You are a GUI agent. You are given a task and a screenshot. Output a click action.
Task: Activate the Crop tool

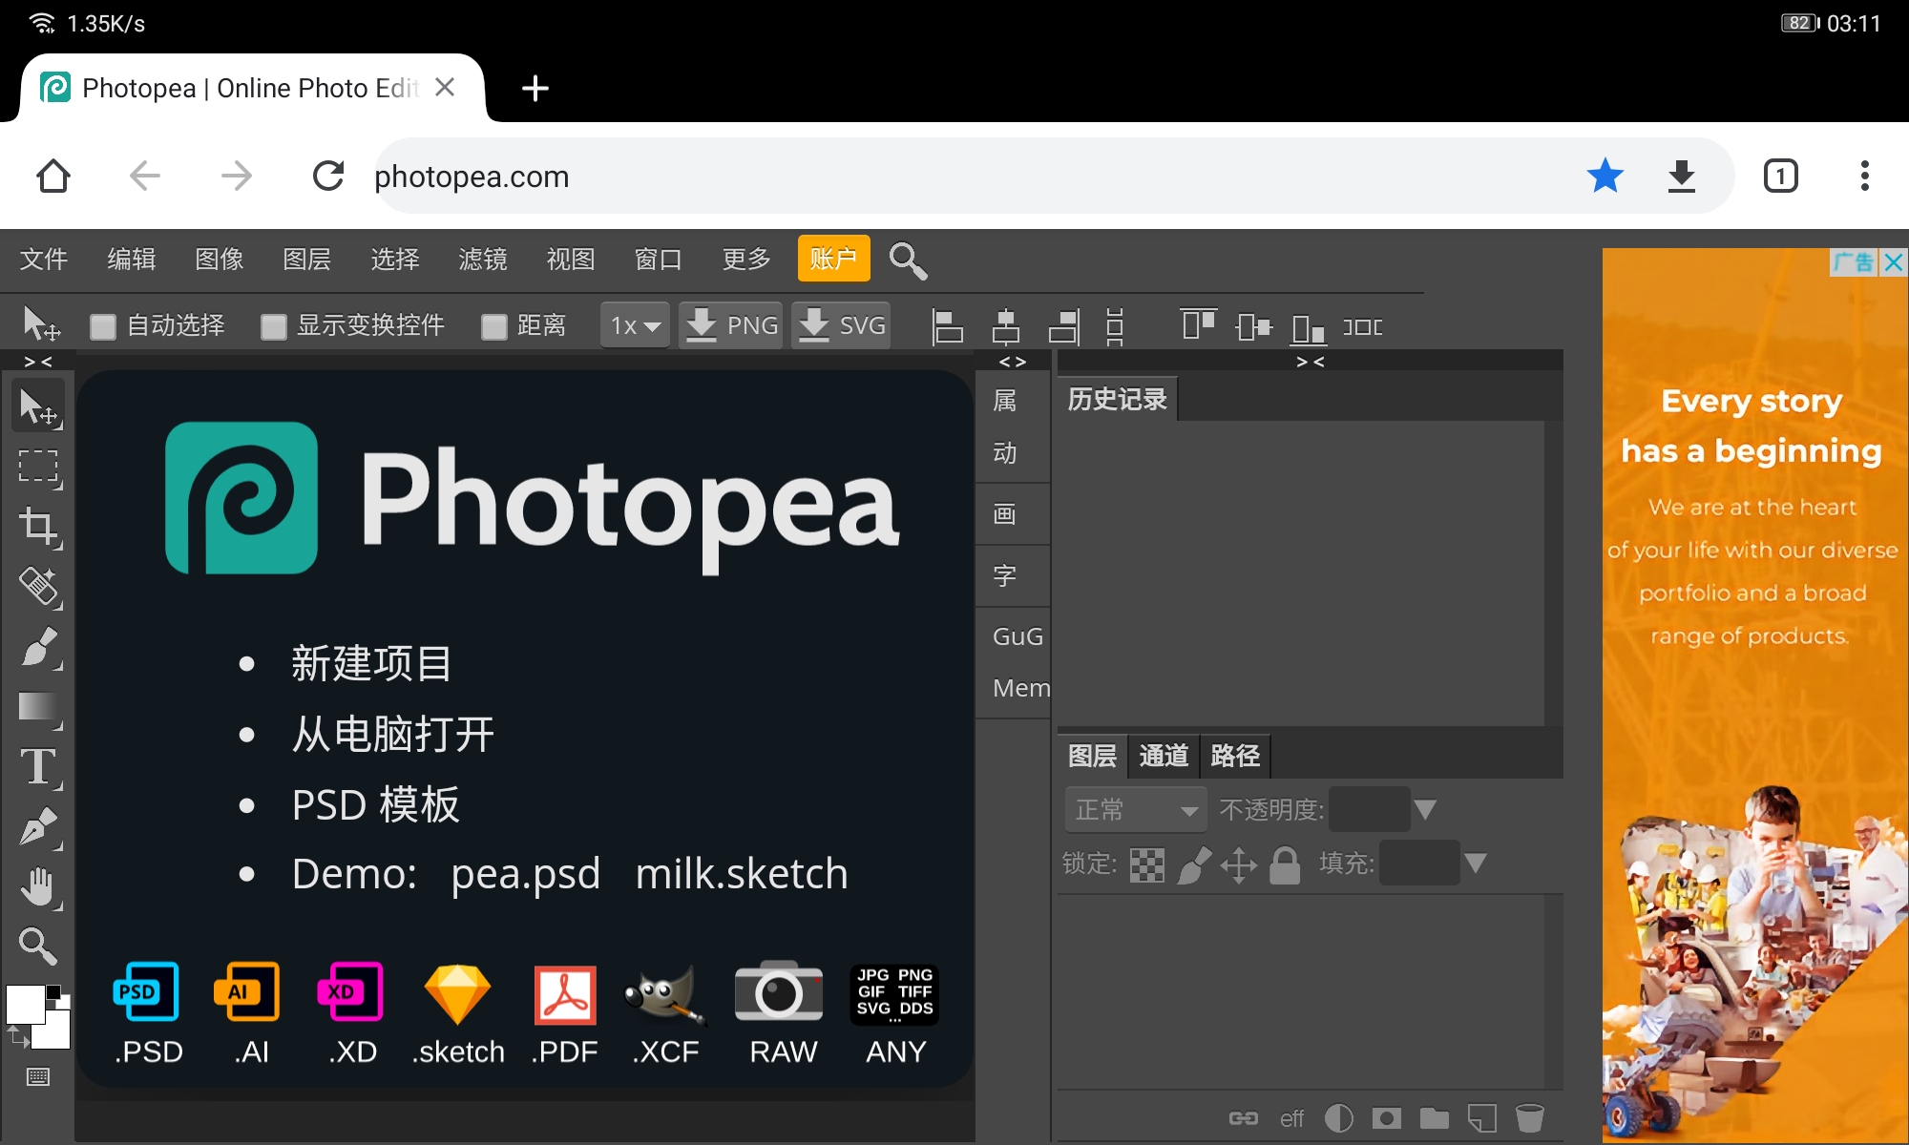pos(38,528)
